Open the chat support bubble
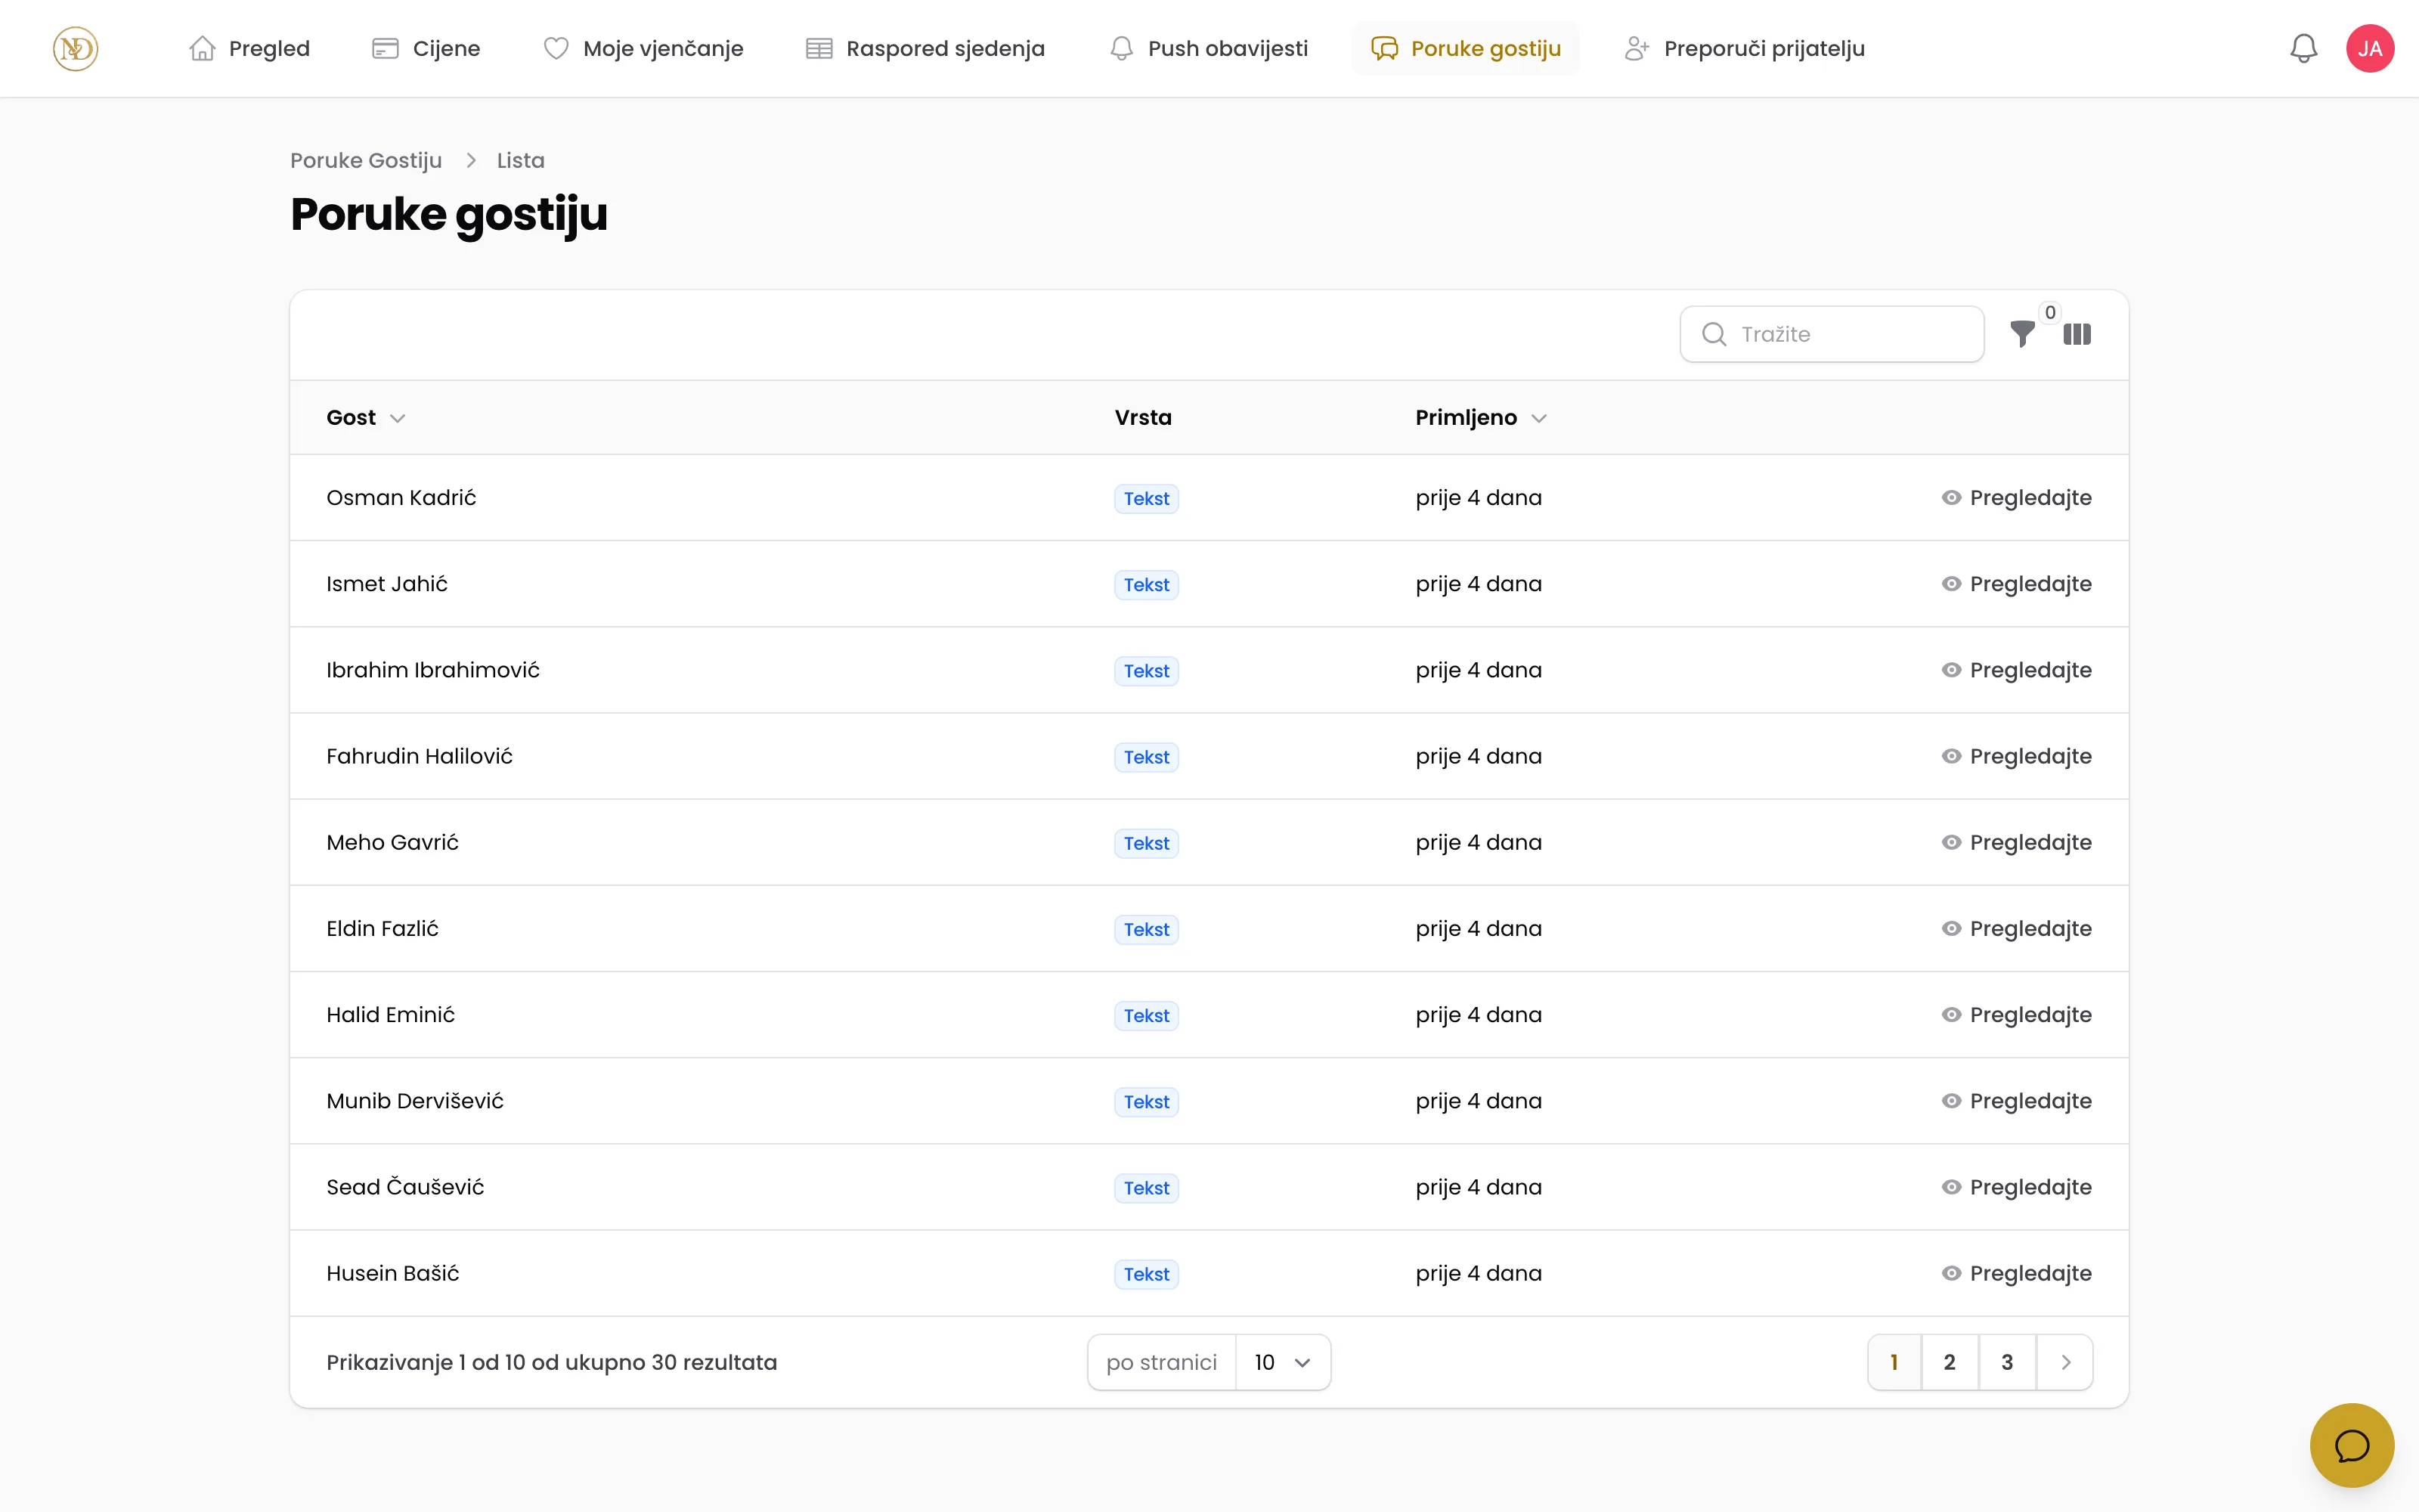 click(x=2351, y=1445)
